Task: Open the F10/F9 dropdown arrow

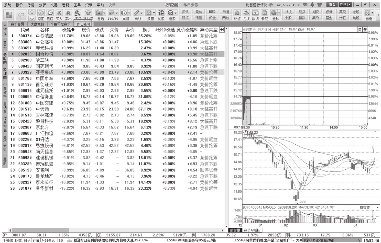Action: point(117,13)
